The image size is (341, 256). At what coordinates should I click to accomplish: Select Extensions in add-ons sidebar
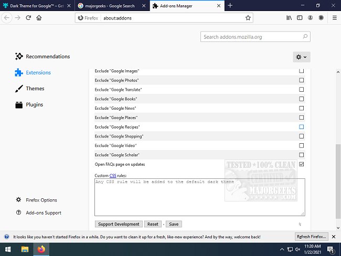pos(33,72)
